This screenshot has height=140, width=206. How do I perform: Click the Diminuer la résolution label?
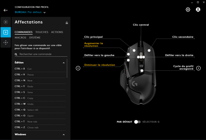tap(100, 65)
